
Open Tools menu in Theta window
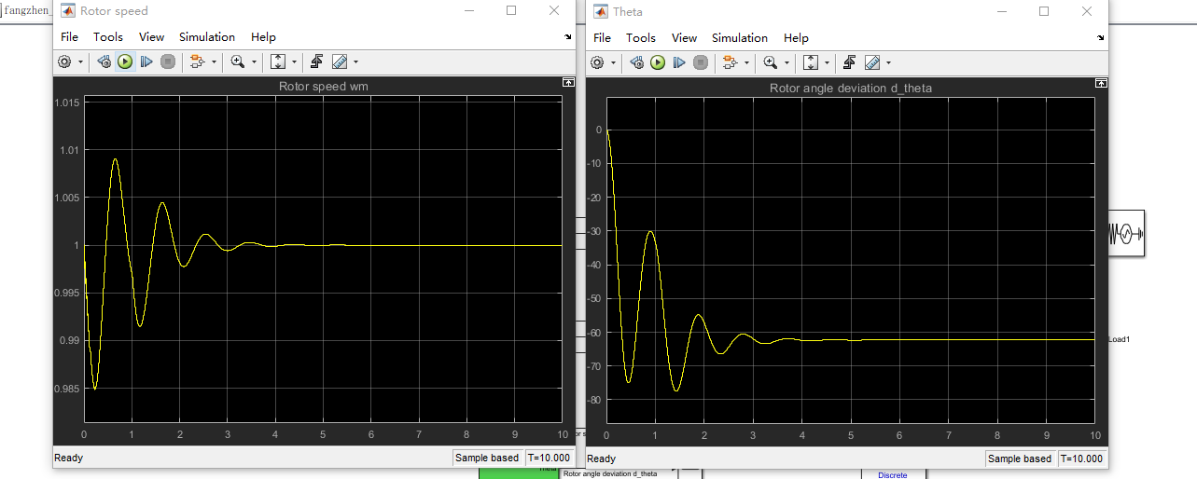point(641,38)
